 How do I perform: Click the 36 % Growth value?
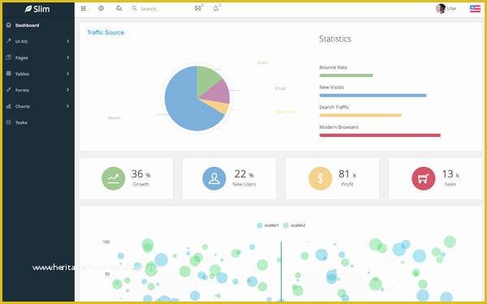tap(140, 174)
